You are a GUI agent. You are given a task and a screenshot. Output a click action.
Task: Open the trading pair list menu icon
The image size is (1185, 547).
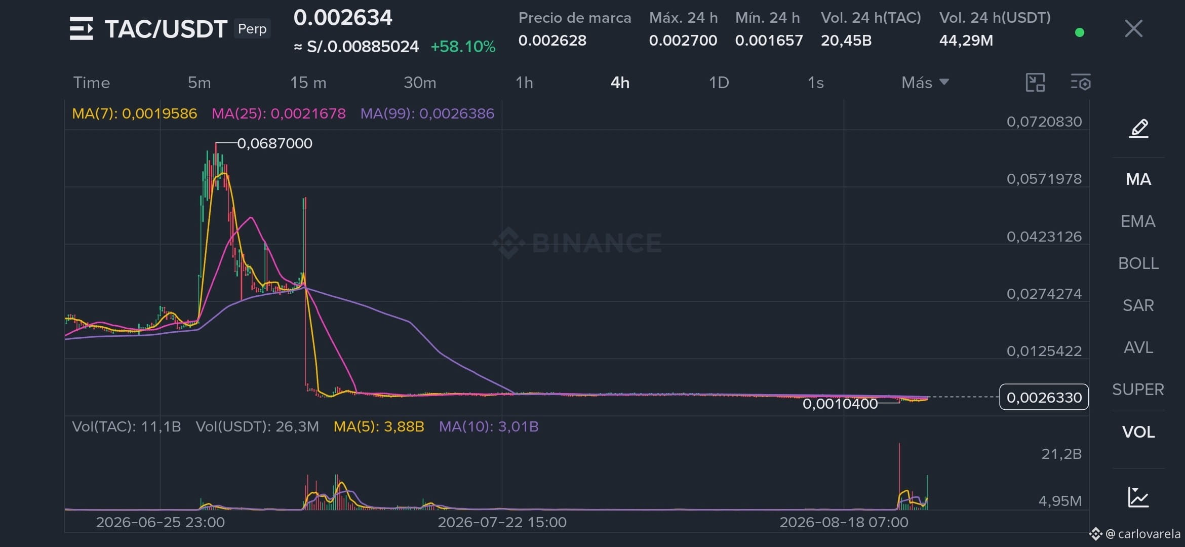[82, 28]
